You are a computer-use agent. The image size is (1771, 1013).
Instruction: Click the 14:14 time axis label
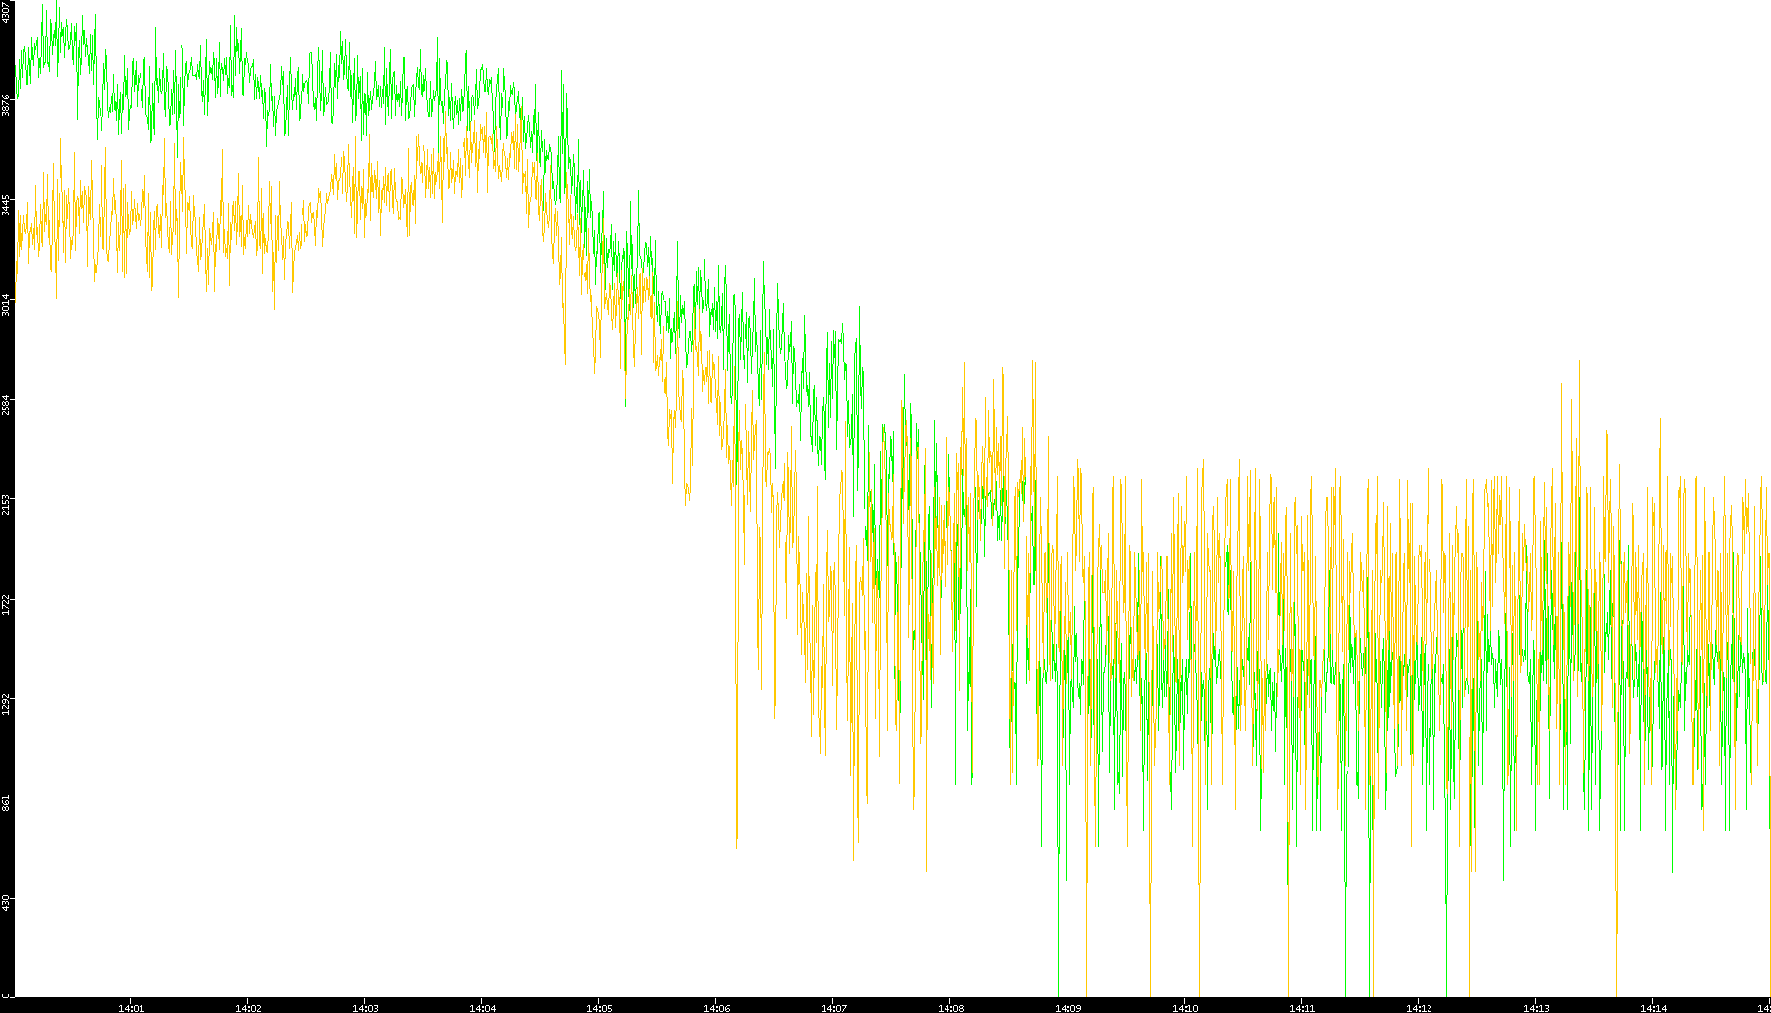(1653, 1007)
